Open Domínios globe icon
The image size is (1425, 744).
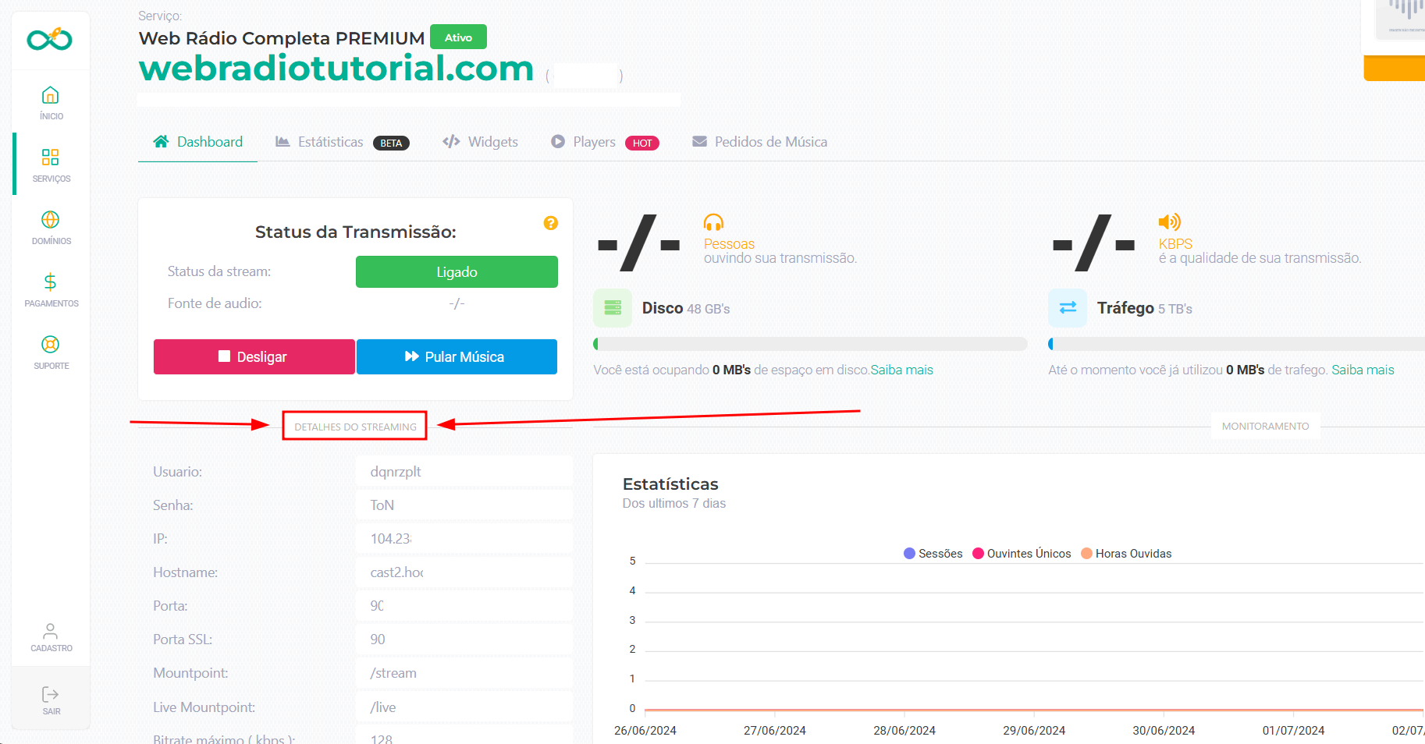click(x=51, y=220)
